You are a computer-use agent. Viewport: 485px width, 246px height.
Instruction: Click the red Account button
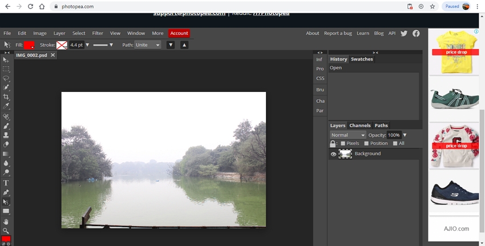tap(179, 33)
